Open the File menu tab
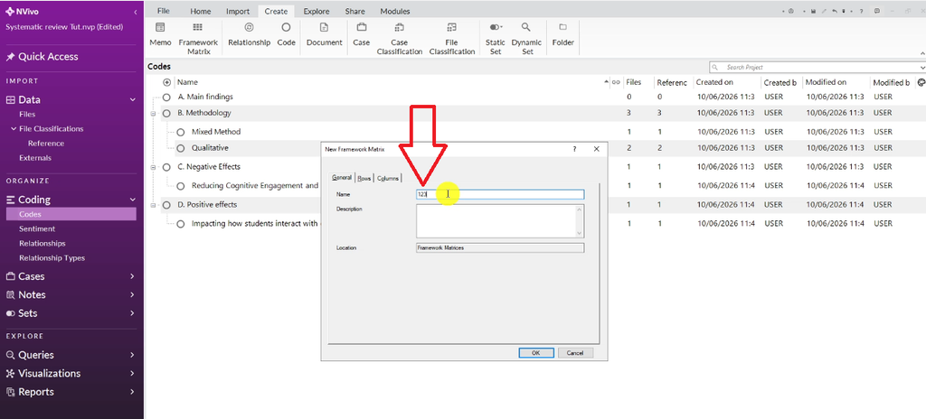 click(x=164, y=11)
